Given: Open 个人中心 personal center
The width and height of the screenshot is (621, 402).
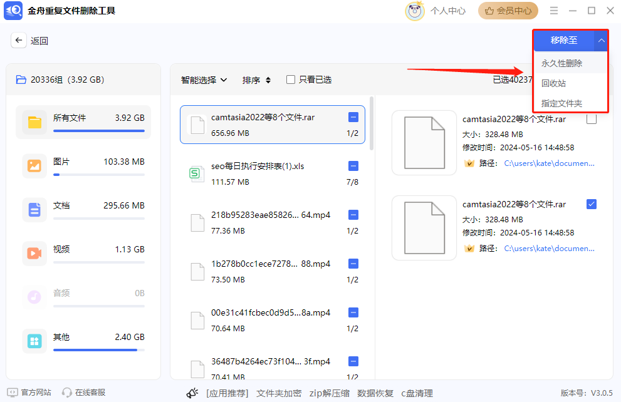Looking at the screenshot, I should point(448,11).
